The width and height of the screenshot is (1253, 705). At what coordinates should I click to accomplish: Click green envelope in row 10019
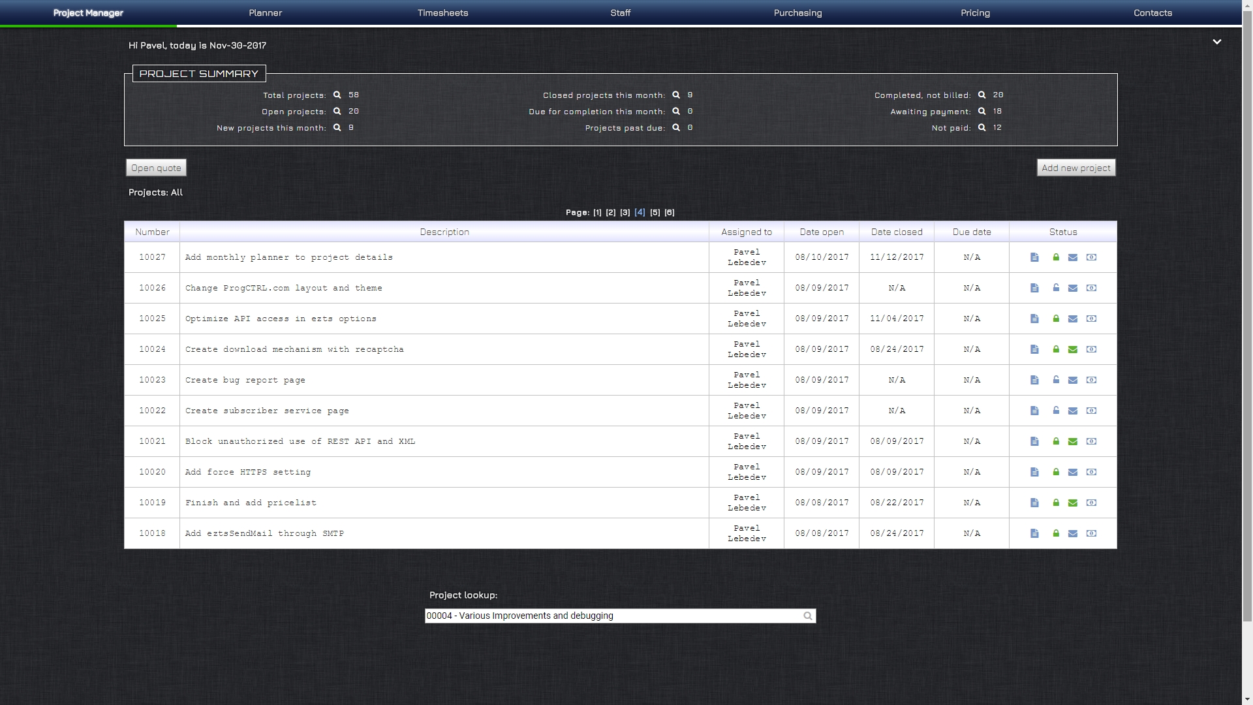coord(1072,503)
